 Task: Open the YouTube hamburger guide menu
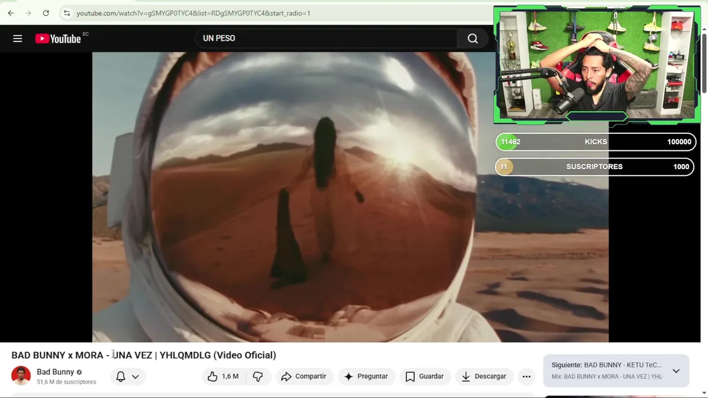(x=18, y=38)
